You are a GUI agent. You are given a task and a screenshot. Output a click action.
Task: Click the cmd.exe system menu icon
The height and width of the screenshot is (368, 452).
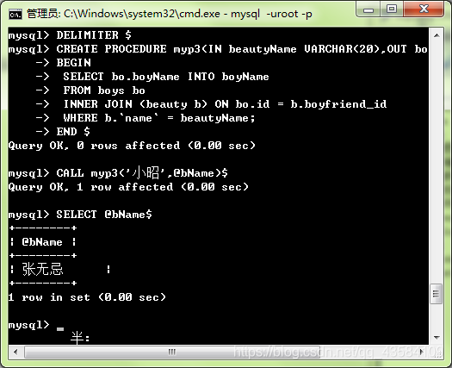(x=15, y=14)
